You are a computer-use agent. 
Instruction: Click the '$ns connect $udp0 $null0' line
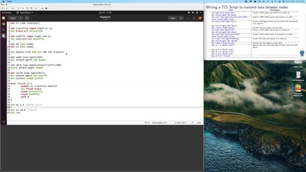click(x=27, y=78)
